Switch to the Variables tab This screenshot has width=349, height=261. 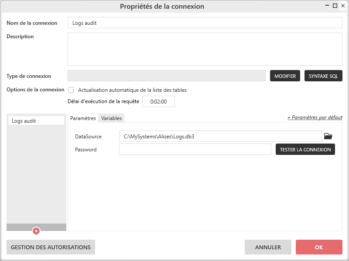pos(111,118)
